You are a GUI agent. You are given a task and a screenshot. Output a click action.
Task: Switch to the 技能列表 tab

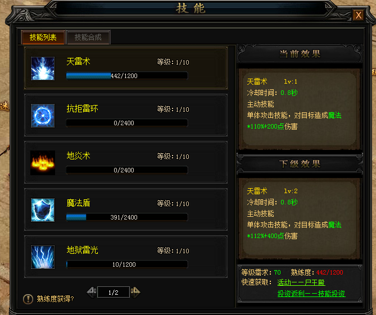43,38
